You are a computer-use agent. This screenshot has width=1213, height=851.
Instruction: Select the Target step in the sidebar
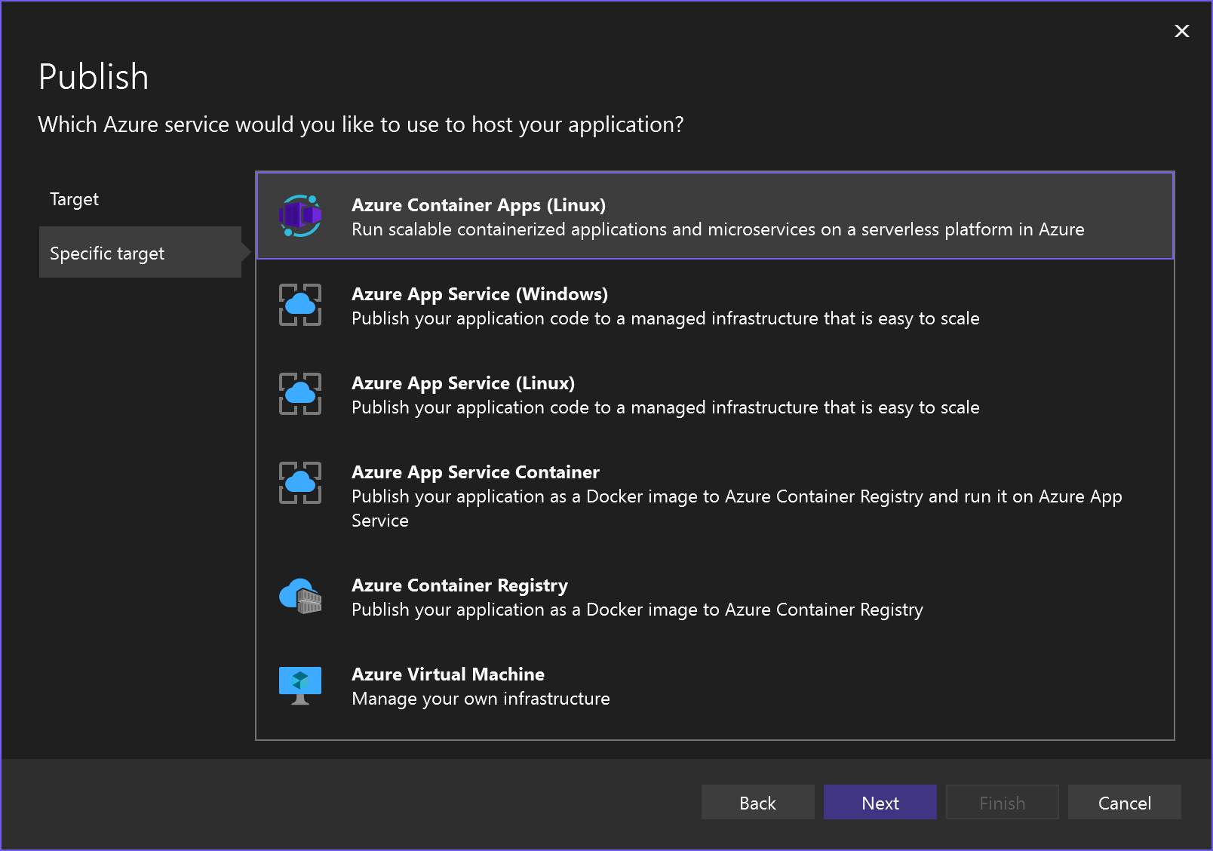(x=74, y=198)
